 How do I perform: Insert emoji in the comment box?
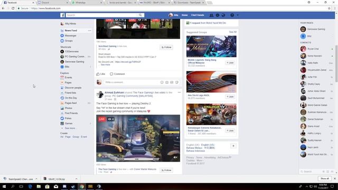(x=162, y=82)
